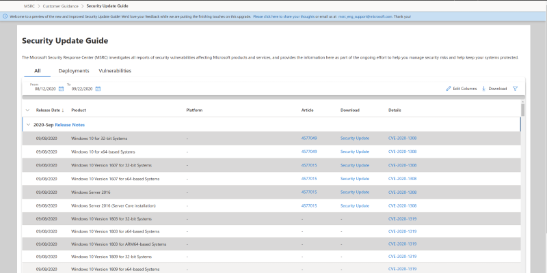The height and width of the screenshot is (273, 547).
Task: Open CVE-2020-1308 for Windows Server 2016 row
Action: (402, 192)
